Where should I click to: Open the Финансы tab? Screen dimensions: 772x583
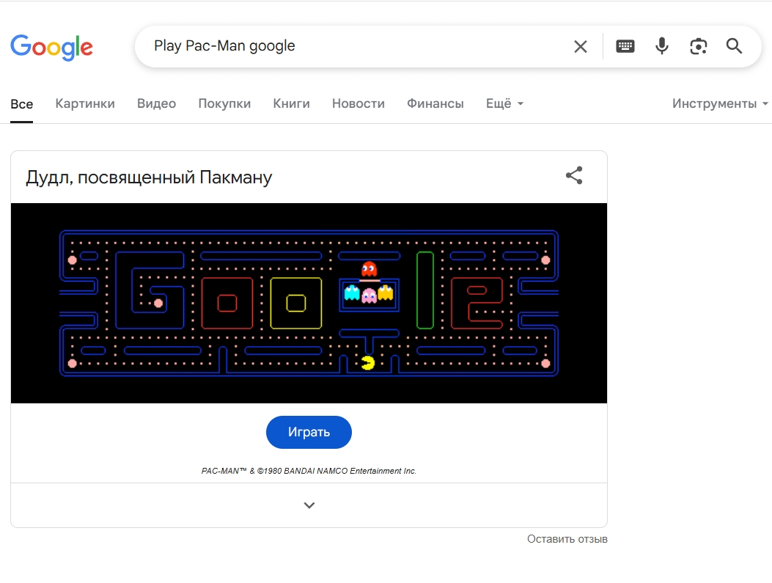click(435, 103)
